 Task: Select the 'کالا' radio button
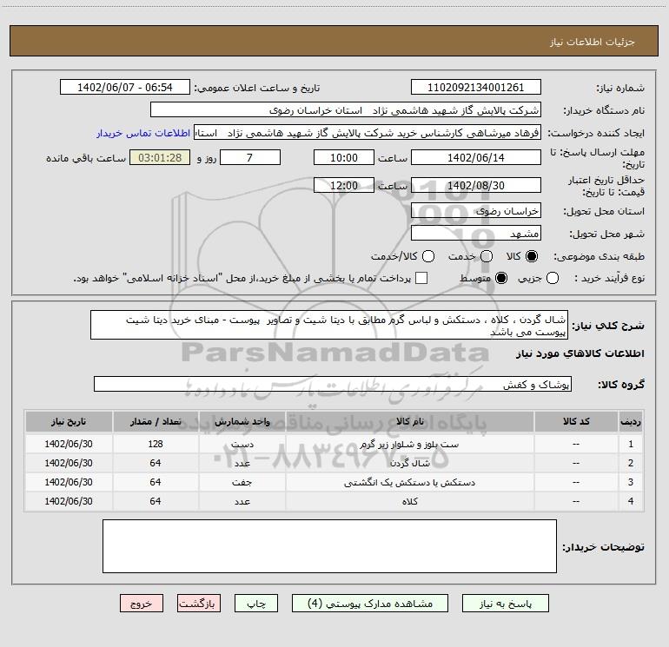(533, 256)
